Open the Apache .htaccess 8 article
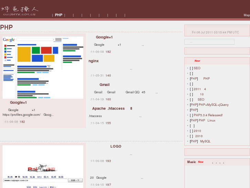This screenshot has height=188, width=250. 112,108
